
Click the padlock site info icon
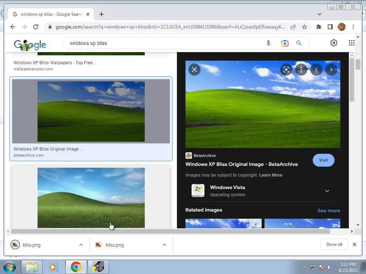(x=50, y=27)
